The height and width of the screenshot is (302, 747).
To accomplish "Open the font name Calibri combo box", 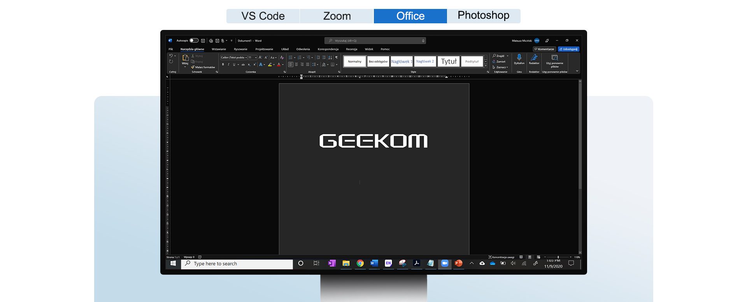I will tap(234, 58).
